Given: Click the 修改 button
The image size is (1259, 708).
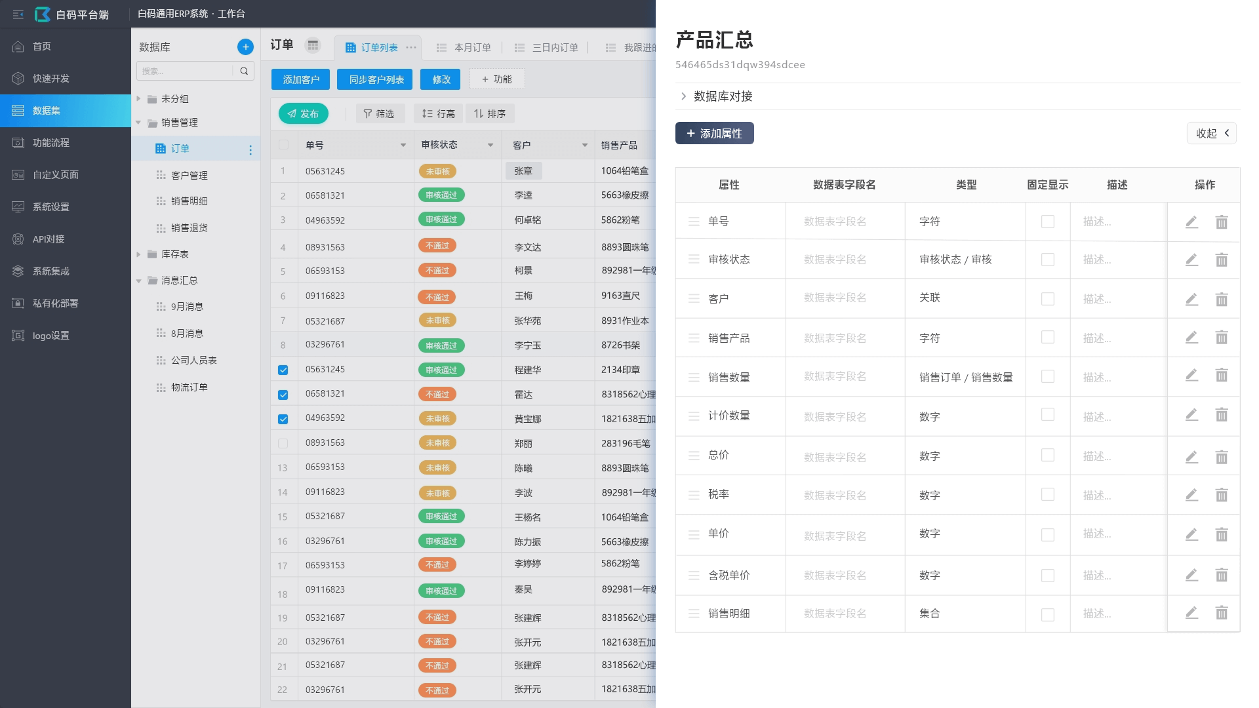Looking at the screenshot, I should pos(441,79).
